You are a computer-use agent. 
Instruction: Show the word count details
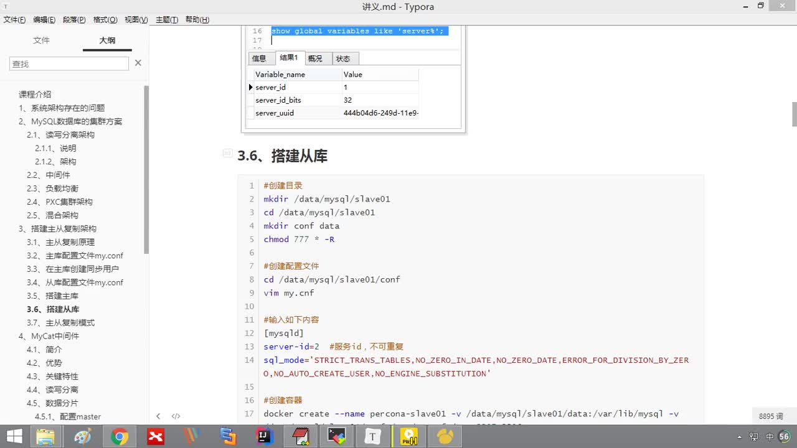(x=771, y=416)
